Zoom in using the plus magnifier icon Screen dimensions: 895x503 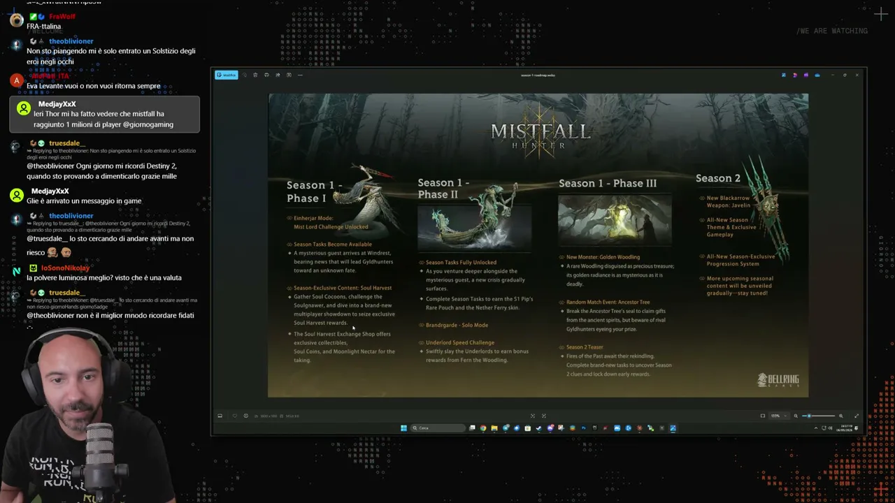point(840,416)
